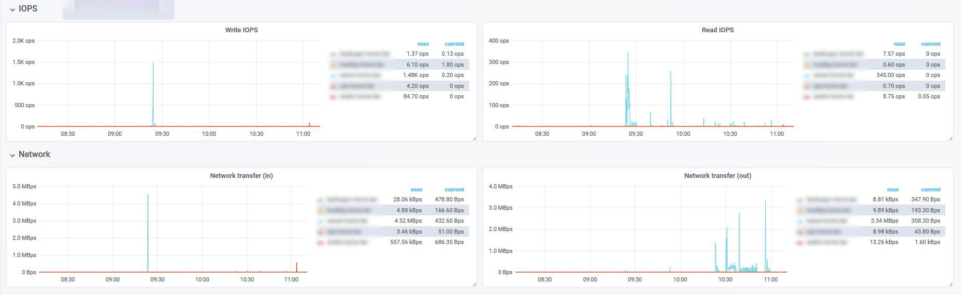
Task: Collapse the Network row chevron
Action: (x=12, y=155)
